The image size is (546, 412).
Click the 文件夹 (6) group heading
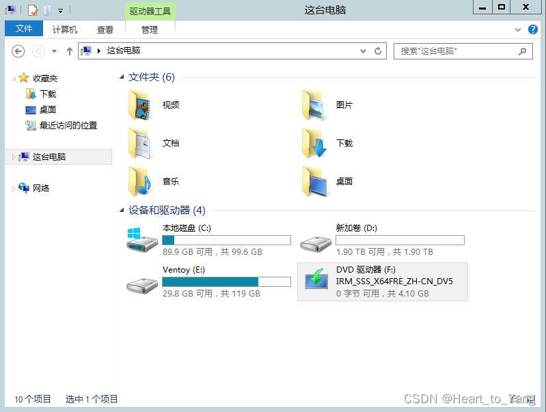152,77
